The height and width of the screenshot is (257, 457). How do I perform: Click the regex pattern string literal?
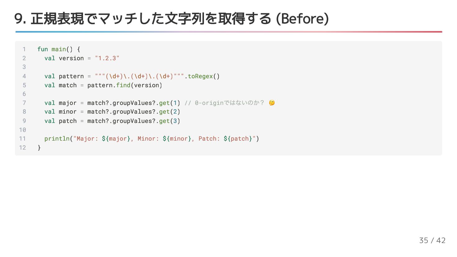139,76
